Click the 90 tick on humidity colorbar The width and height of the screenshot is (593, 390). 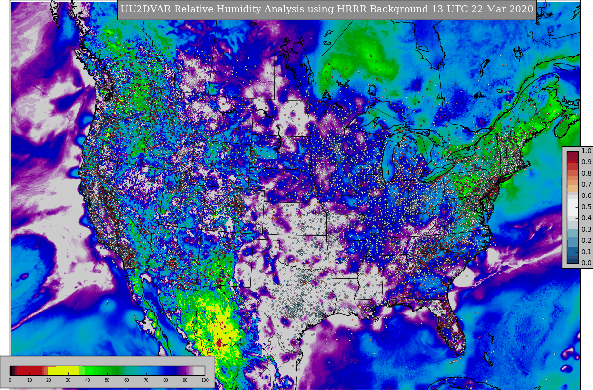click(185, 380)
